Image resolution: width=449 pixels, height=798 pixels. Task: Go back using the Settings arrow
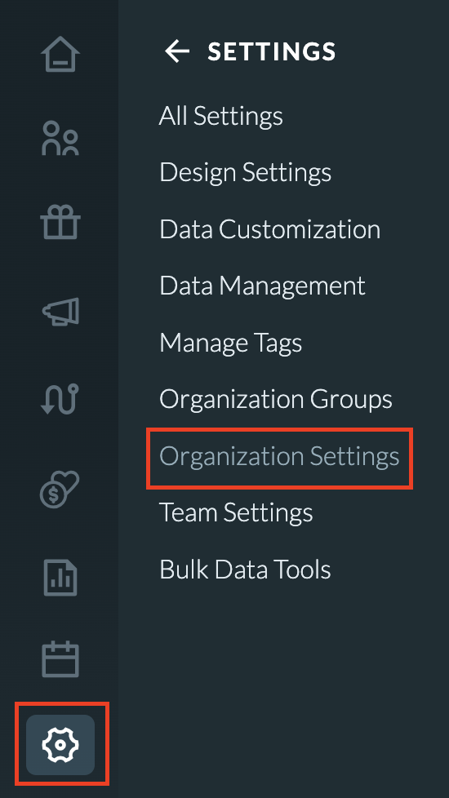[177, 51]
